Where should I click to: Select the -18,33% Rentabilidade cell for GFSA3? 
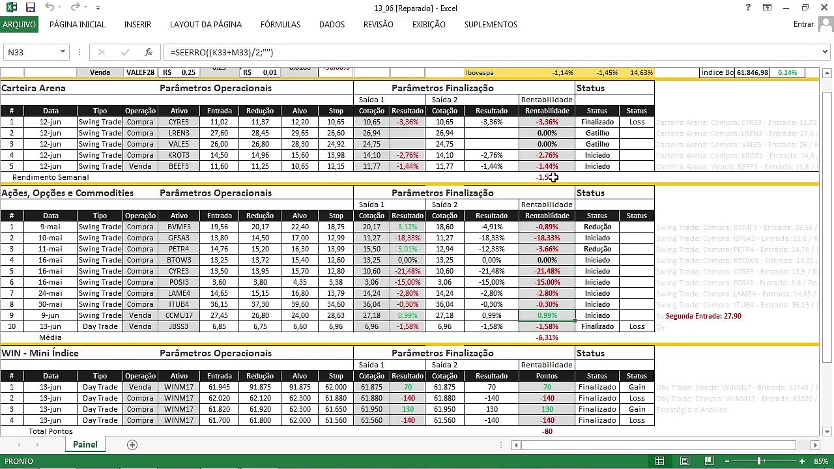[x=547, y=238]
